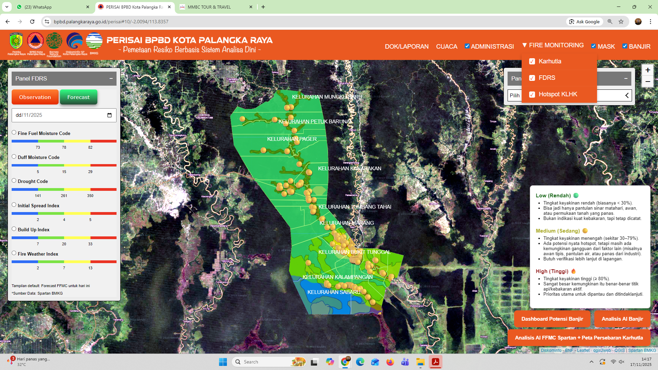Click the Fine Fuel Moisture Code color bar
The image size is (658, 370).
[64, 141]
